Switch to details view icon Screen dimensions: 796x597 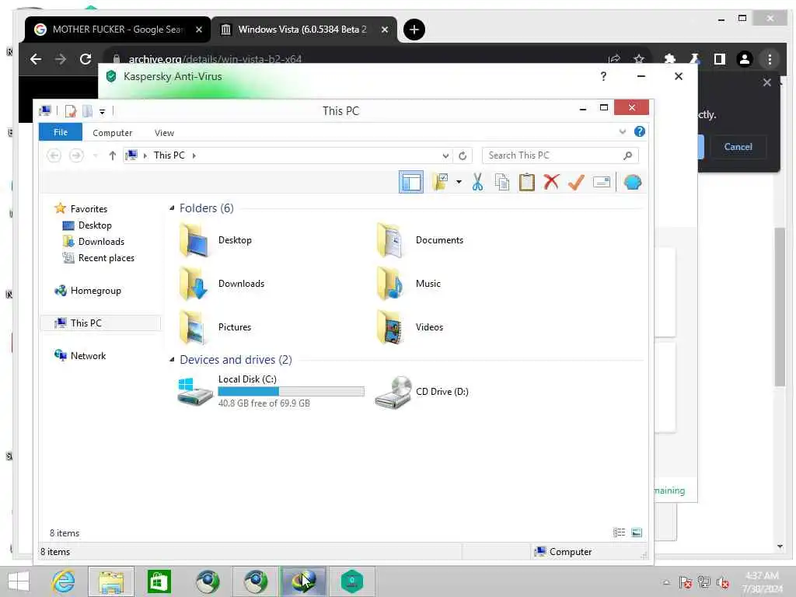(619, 532)
